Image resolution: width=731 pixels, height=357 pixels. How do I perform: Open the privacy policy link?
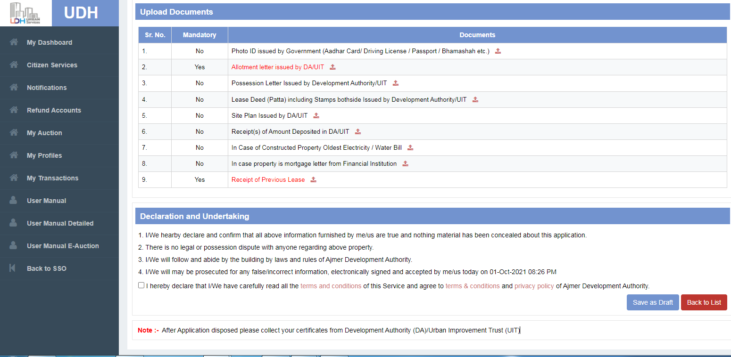point(534,286)
